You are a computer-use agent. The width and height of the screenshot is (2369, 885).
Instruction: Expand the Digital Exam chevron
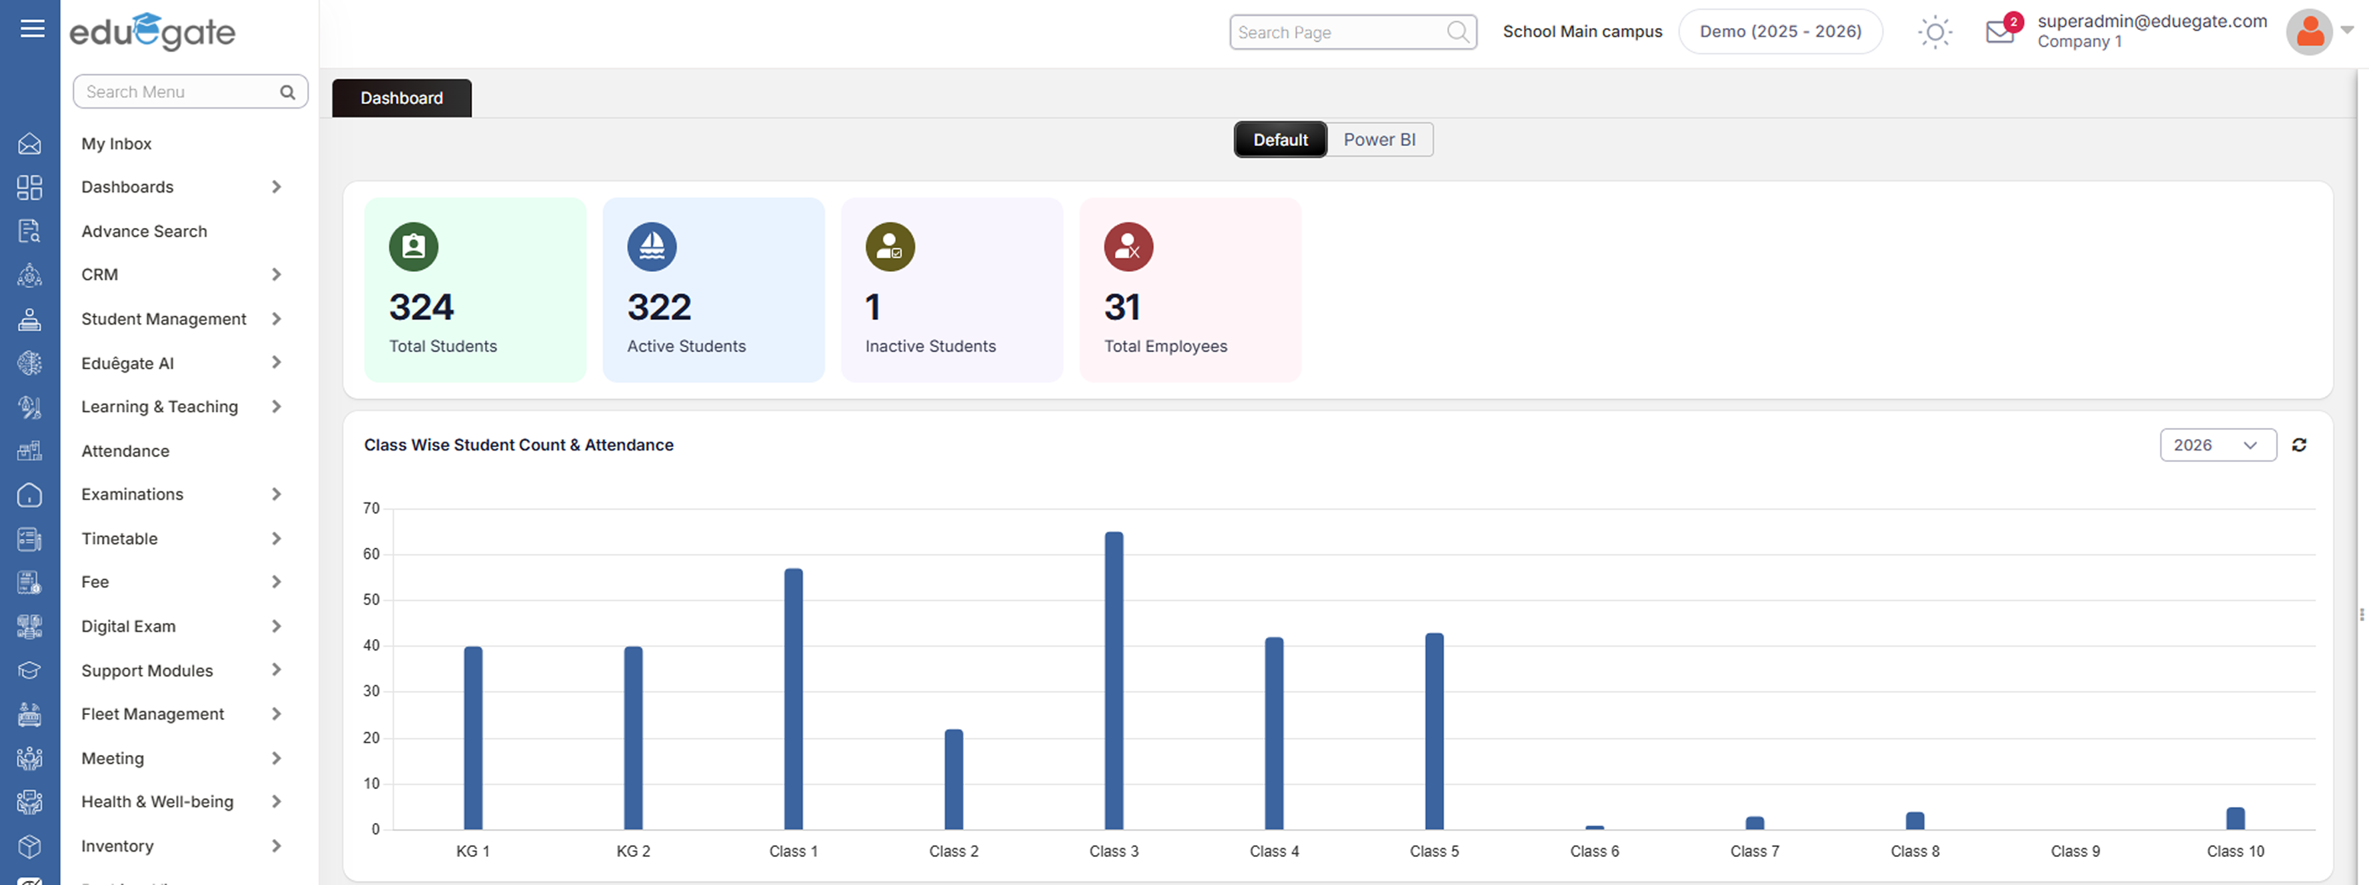point(276,626)
